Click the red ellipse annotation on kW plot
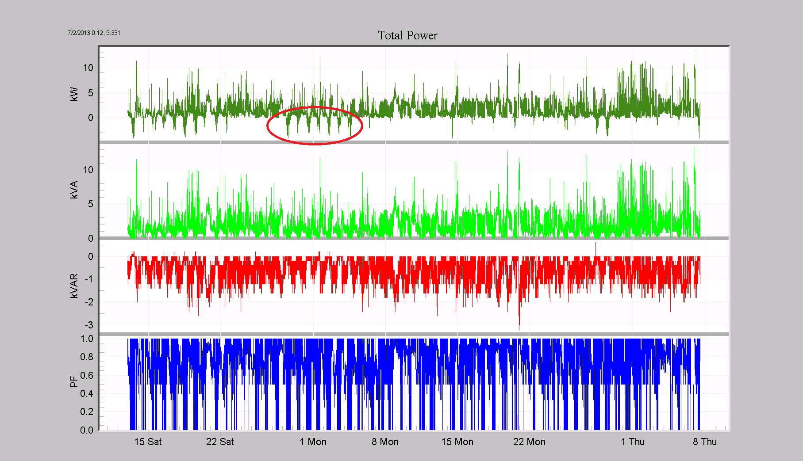803x461 pixels. 315,125
